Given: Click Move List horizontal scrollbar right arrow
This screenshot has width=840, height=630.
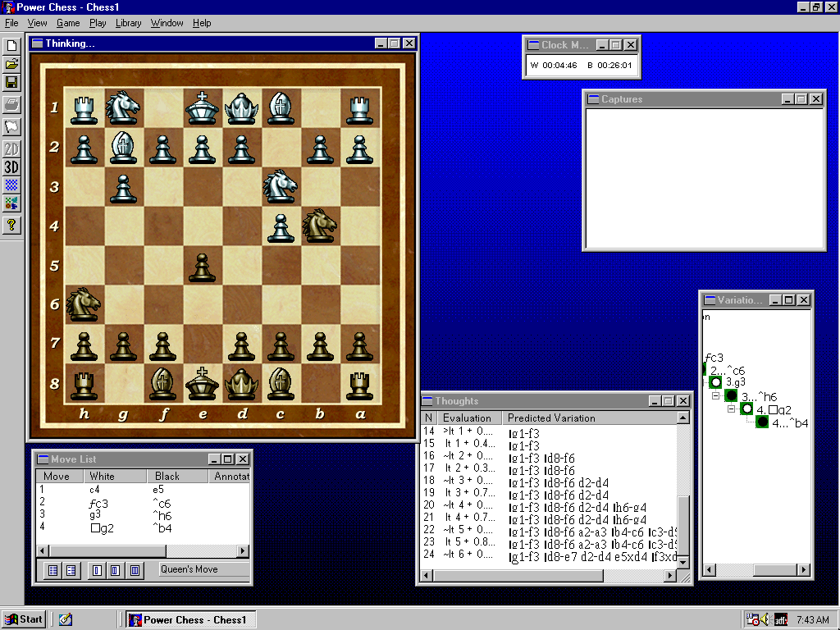Looking at the screenshot, I should (x=243, y=550).
